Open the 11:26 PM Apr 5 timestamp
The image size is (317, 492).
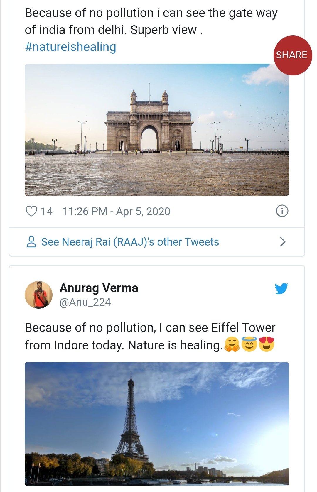coord(116,211)
